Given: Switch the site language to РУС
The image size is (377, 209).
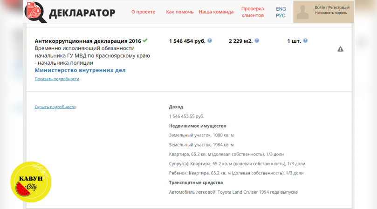Looking at the screenshot, I should [x=281, y=15].
